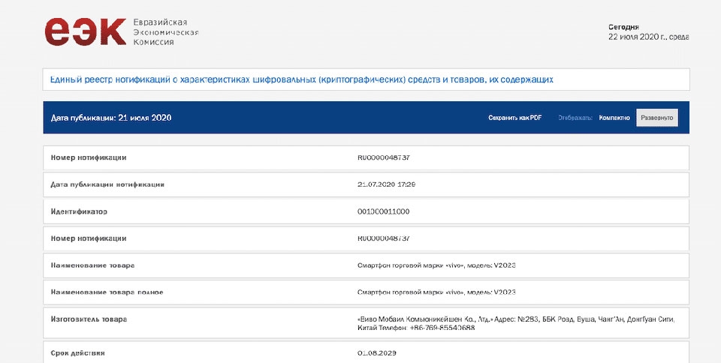Switch display to Компактно

[x=614, y=118]
